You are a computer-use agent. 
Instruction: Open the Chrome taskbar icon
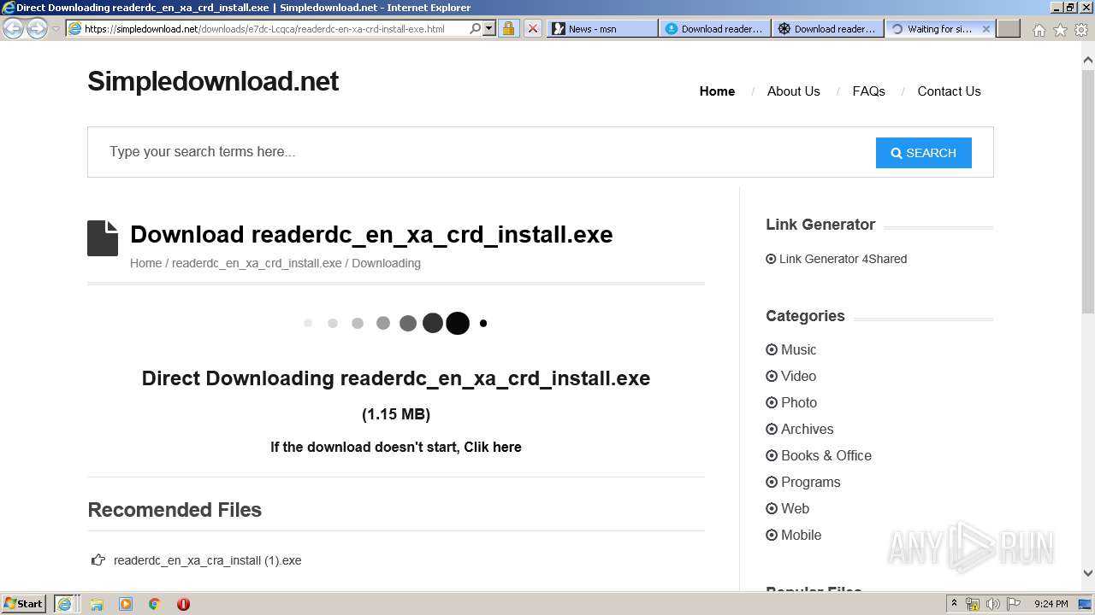coord(155,604)
